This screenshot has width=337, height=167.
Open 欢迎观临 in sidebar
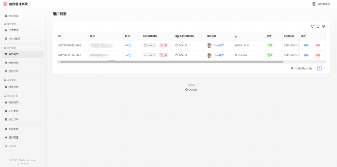click(x=23, y=16)
